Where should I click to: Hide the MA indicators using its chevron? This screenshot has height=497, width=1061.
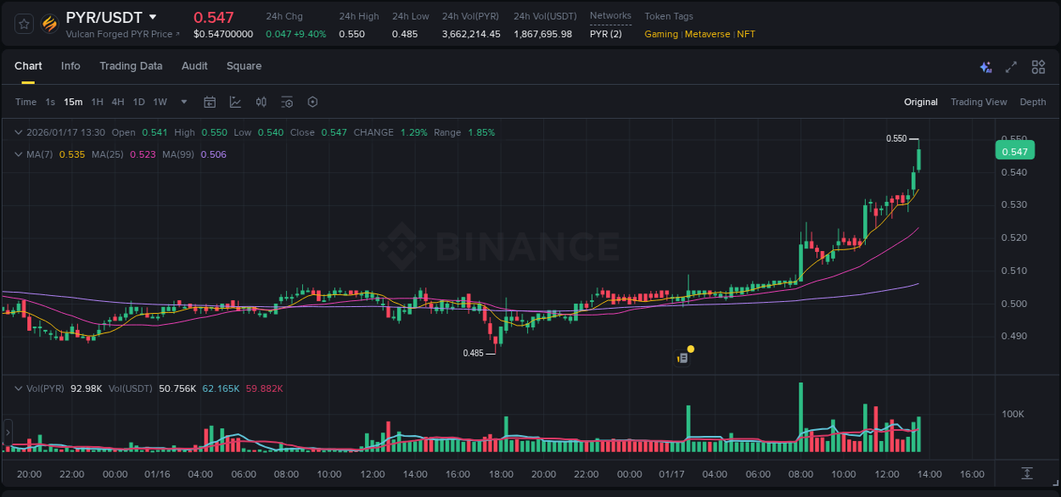pos(19,154)
